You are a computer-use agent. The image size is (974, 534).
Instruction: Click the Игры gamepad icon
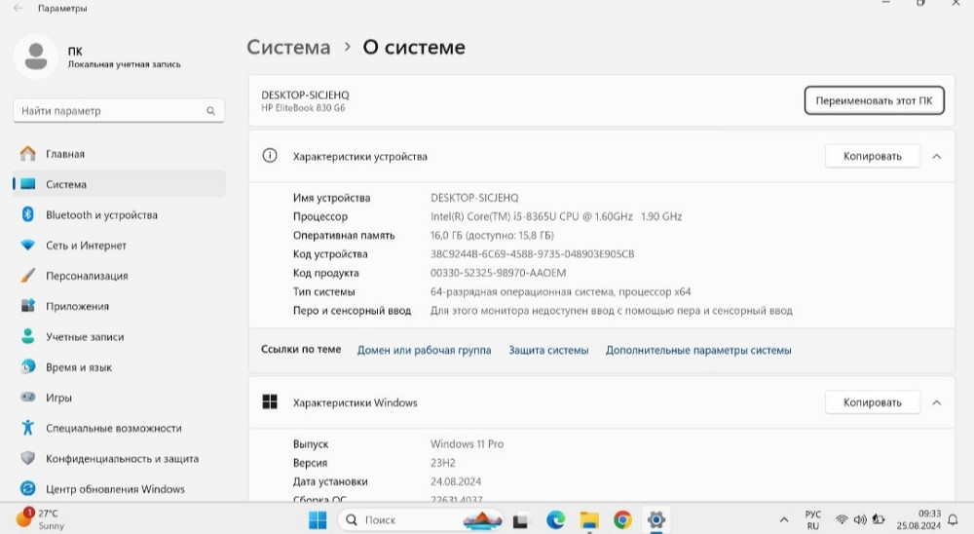point(28,397)
